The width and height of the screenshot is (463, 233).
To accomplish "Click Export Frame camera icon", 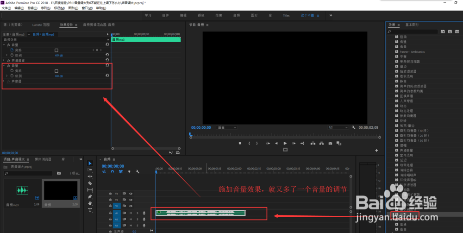I will click(x=330, y=143).
